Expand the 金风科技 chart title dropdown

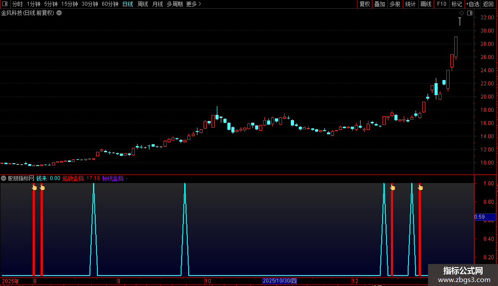point(59,13)
